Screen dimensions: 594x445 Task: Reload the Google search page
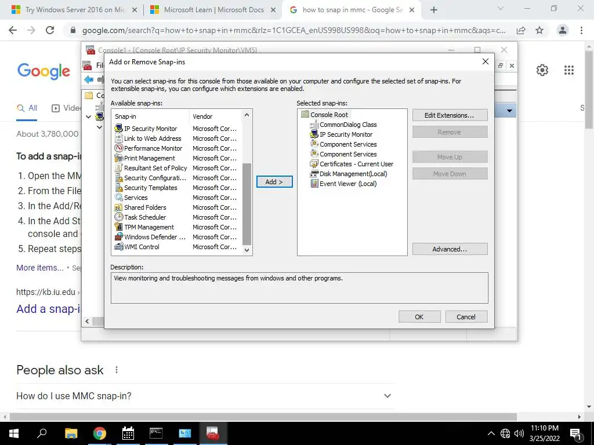[x=50, y=30]
